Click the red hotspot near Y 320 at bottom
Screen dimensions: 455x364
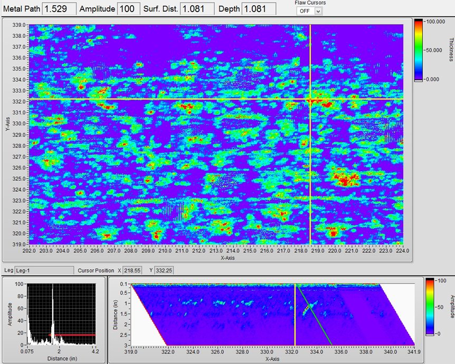(333, 231)
